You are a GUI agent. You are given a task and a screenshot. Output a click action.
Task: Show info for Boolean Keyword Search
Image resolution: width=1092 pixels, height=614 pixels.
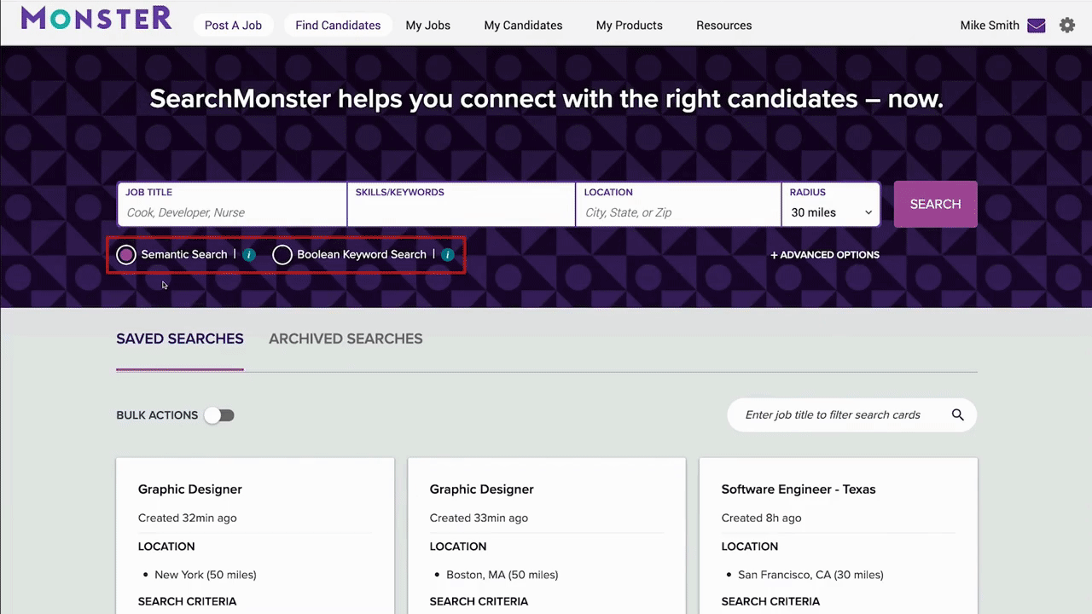click(448, 255)
